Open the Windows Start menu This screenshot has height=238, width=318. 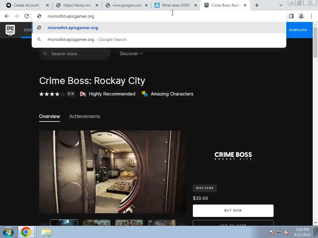point(8,232)
